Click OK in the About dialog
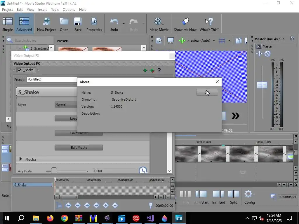The height and width of the screenshot is (224, 299). point(207,92)
